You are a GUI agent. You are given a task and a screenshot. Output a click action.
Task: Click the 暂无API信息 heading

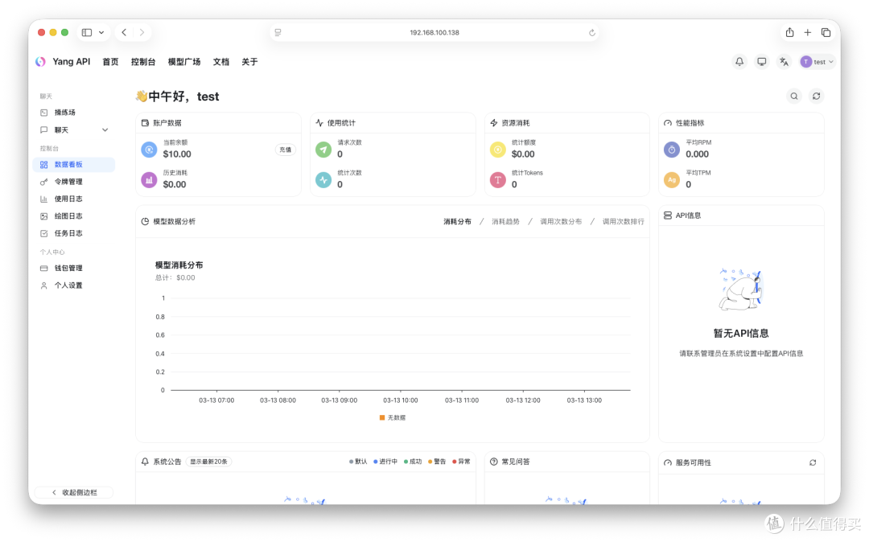(741, 333)
